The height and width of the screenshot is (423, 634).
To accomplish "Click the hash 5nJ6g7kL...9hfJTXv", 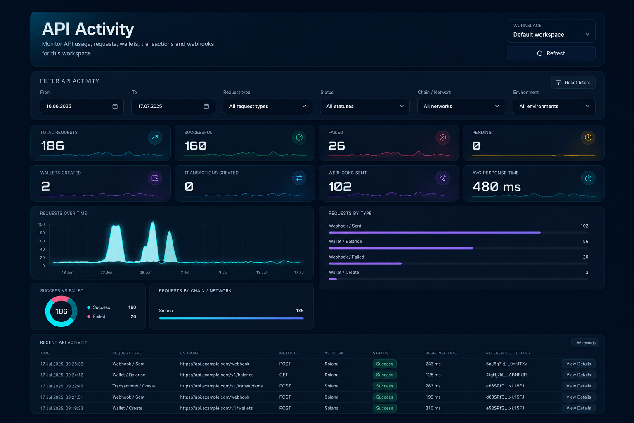I will tap(506, 364).
